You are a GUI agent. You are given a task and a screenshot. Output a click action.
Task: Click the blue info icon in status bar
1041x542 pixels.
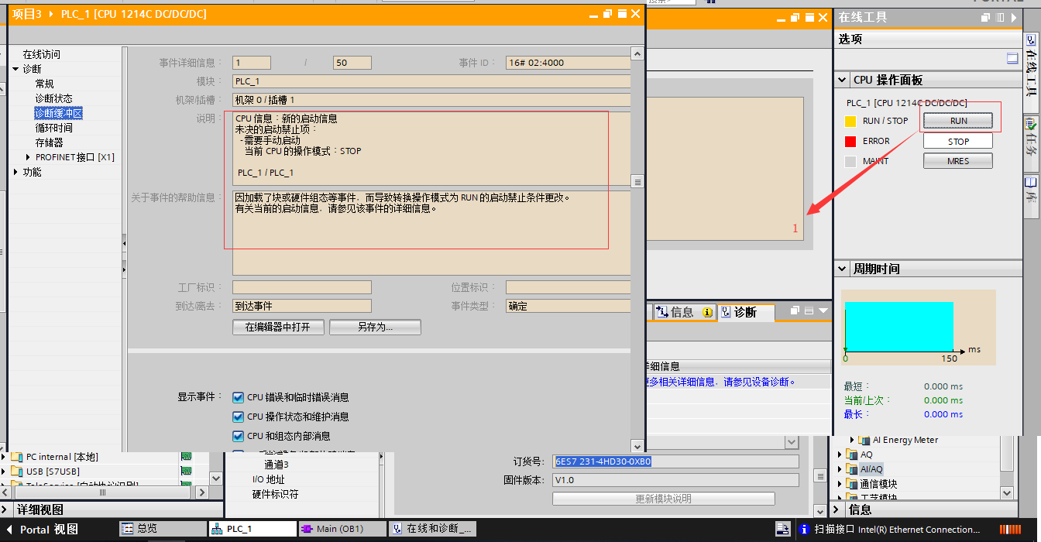click(804, 530)
